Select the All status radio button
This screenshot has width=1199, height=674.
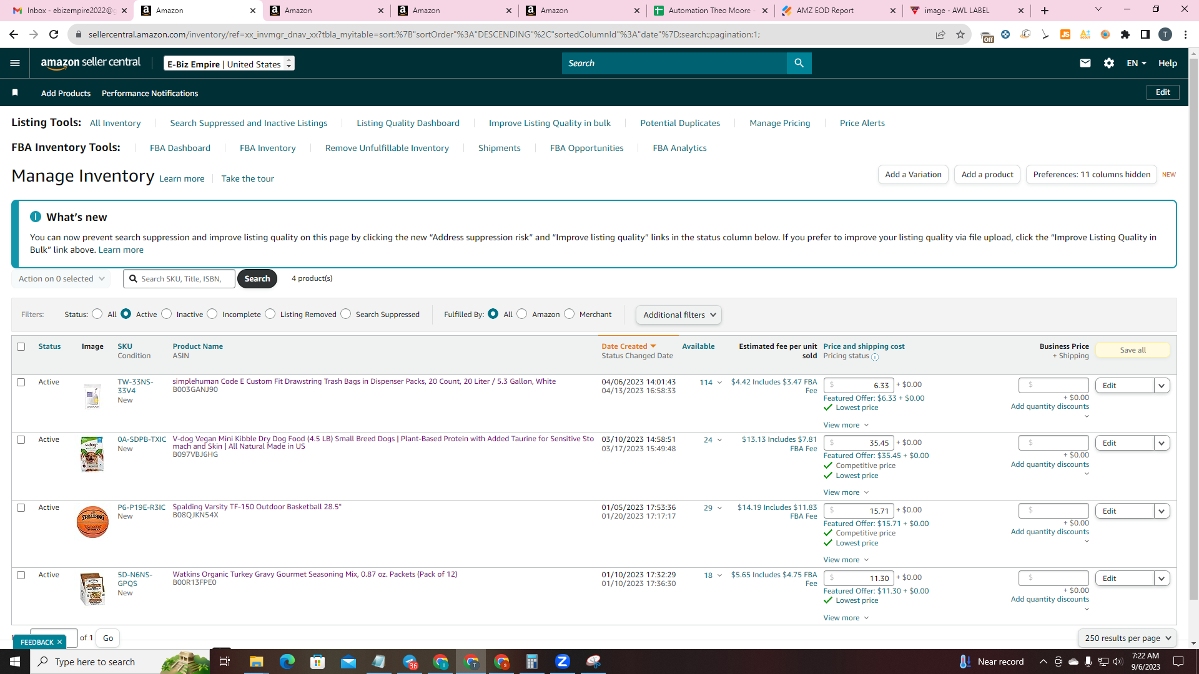pos(97,314)
